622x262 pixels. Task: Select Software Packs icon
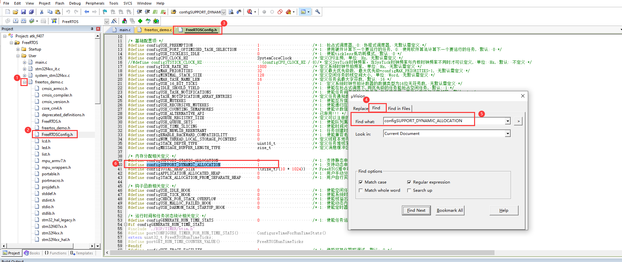[148, 21]
